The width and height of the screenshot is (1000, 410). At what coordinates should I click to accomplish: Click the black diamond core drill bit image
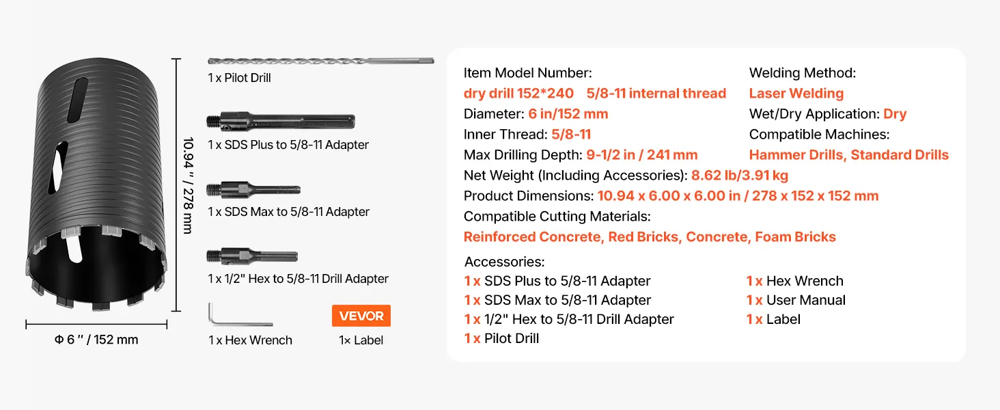[x=97, y=184]
